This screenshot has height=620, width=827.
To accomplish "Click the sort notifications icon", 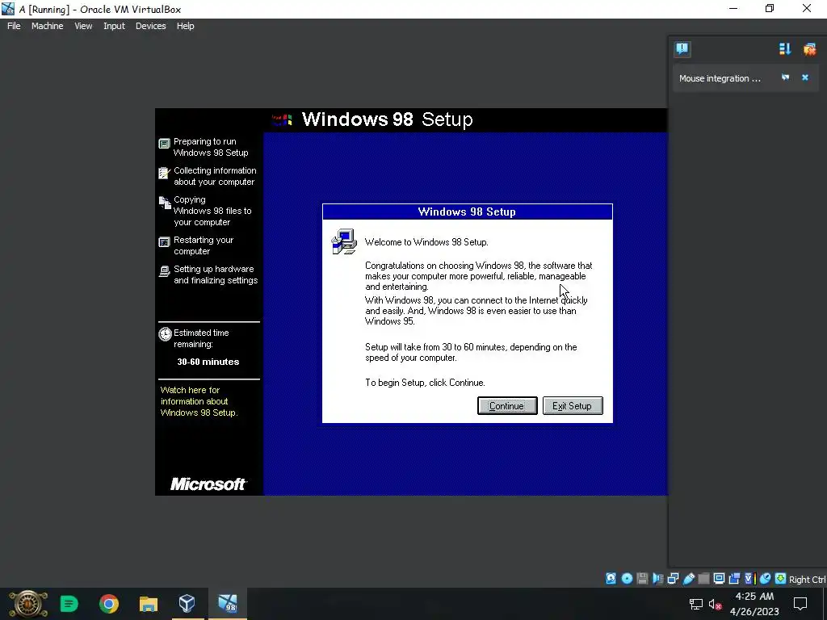I will point(785,49).
